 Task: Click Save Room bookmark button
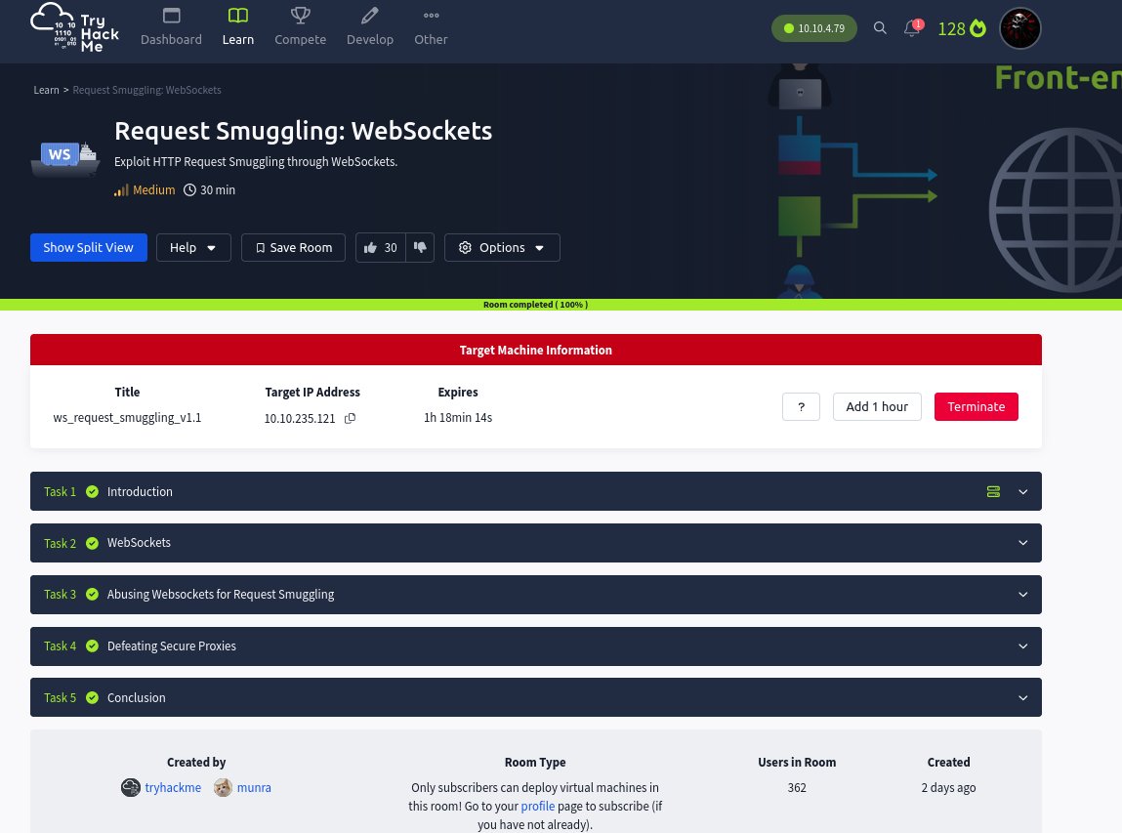point(293,248)
